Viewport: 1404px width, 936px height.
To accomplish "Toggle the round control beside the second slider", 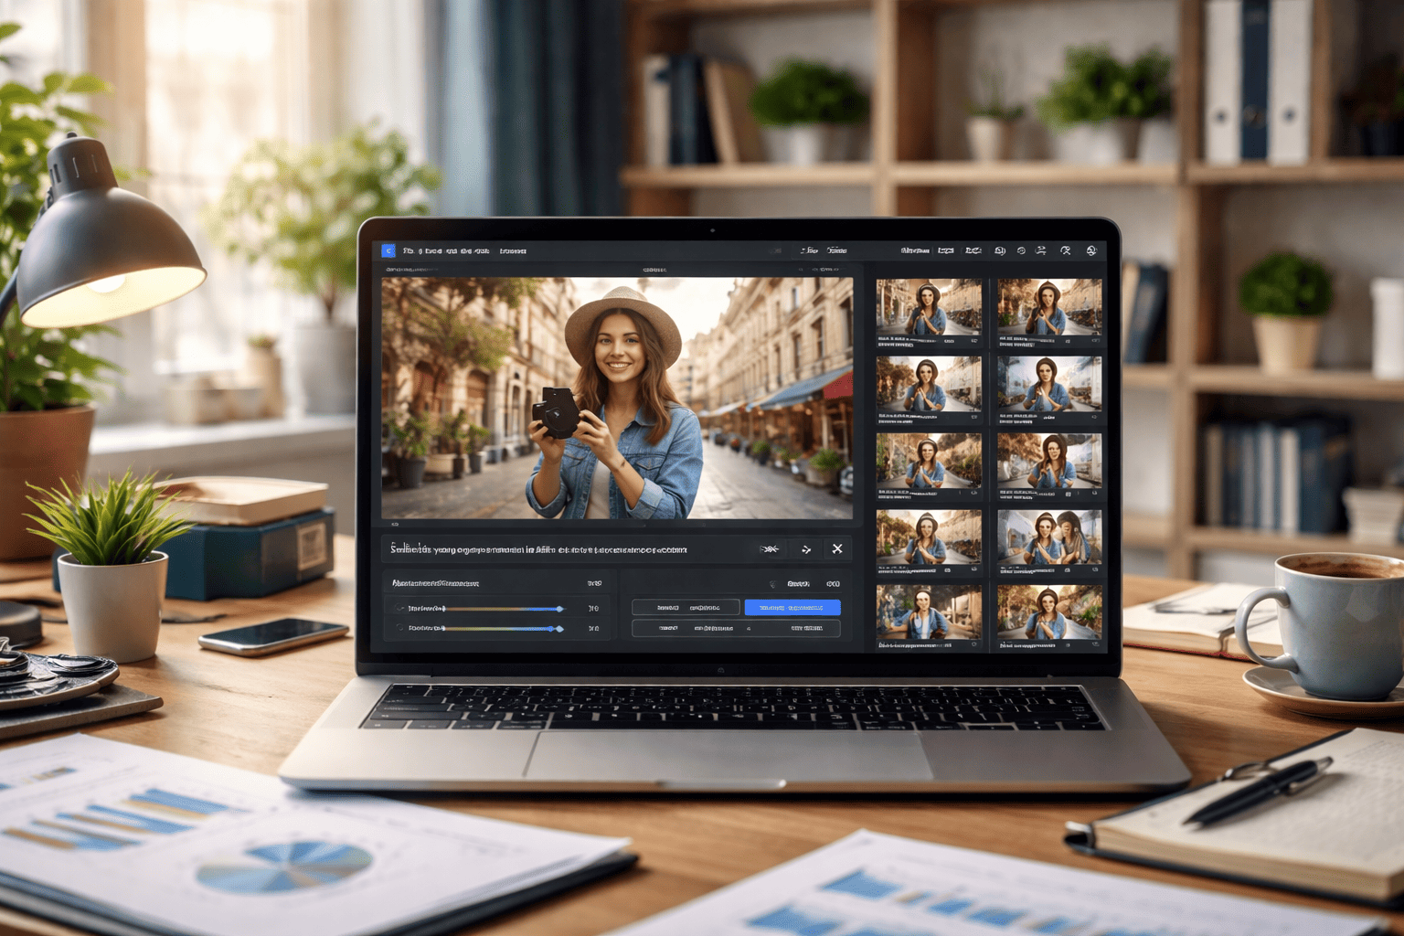I will click(400, 628).
